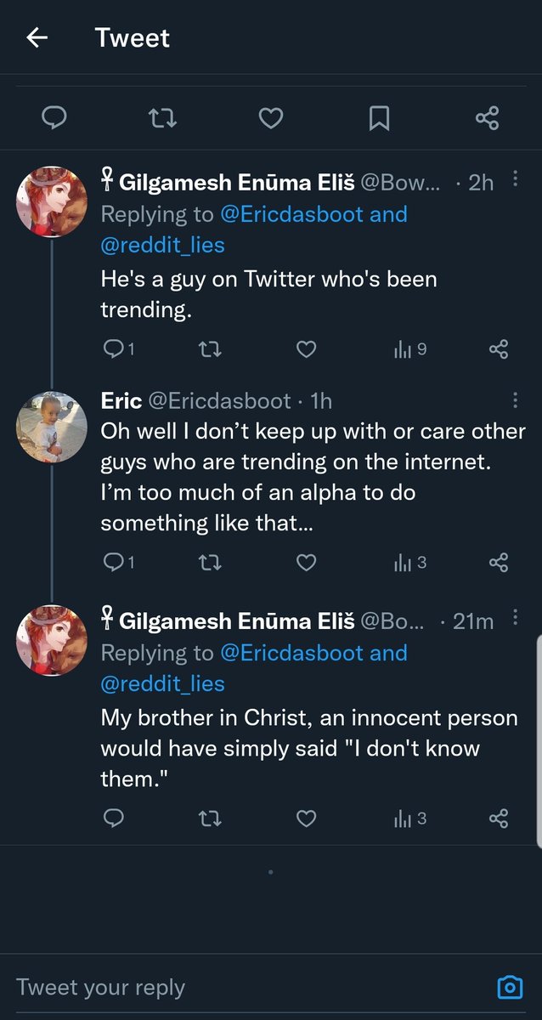View analytics for Gilgamesh's "My brother in Christ" reply
542x1020 pixels.
[409, 818]
